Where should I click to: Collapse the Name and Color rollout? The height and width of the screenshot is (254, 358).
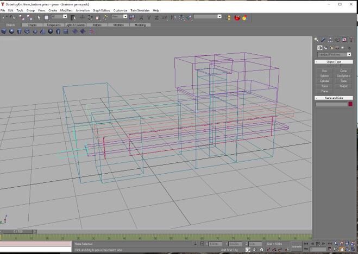(334, 98)
